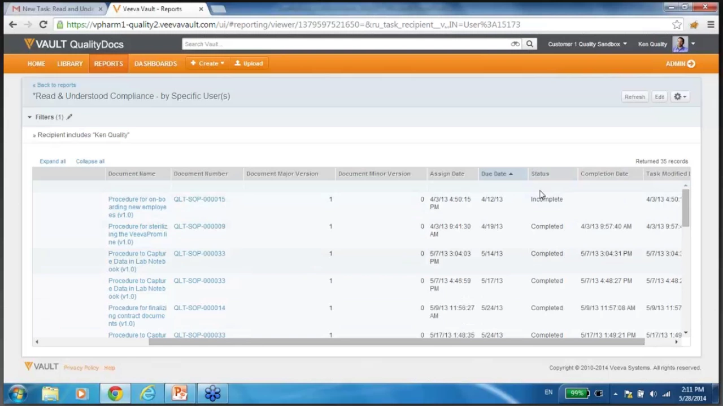This screenshot has height=406, width=723.
Task: Open the gear actions menu
Action: 680,97
